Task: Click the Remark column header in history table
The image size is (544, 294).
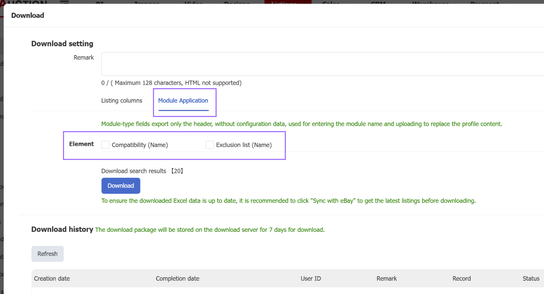Action: [387, 278]
